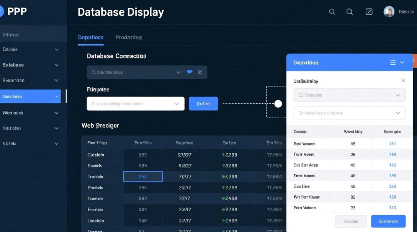Expand the Database Connection dropdown chevron

(x=178, y=72)
